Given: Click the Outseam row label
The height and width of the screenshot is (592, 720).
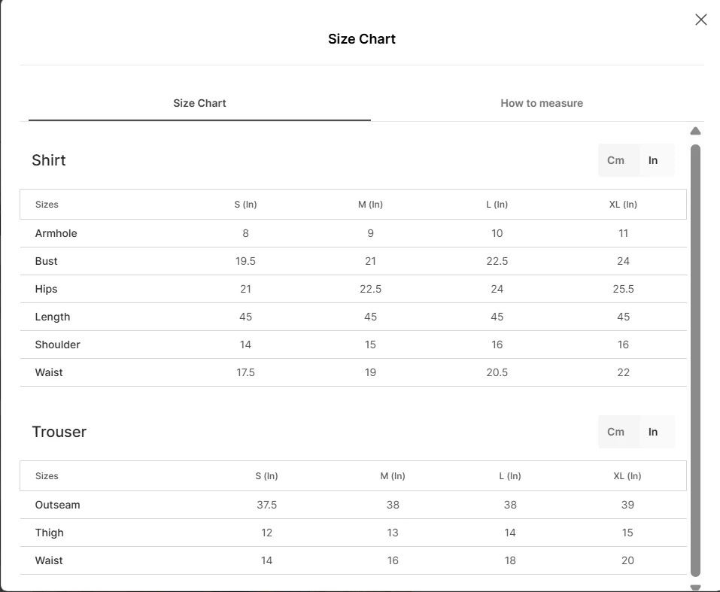Looking at the screenshot, I should [57, 505].
